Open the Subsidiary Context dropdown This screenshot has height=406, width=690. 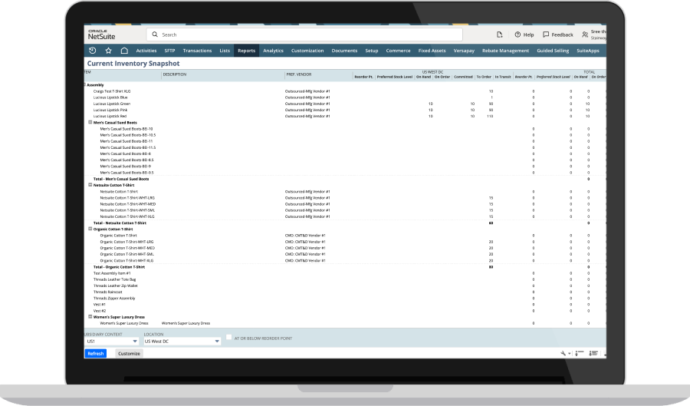coord(112,341)
